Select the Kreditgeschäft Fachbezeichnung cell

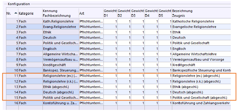tap(61, 65)
